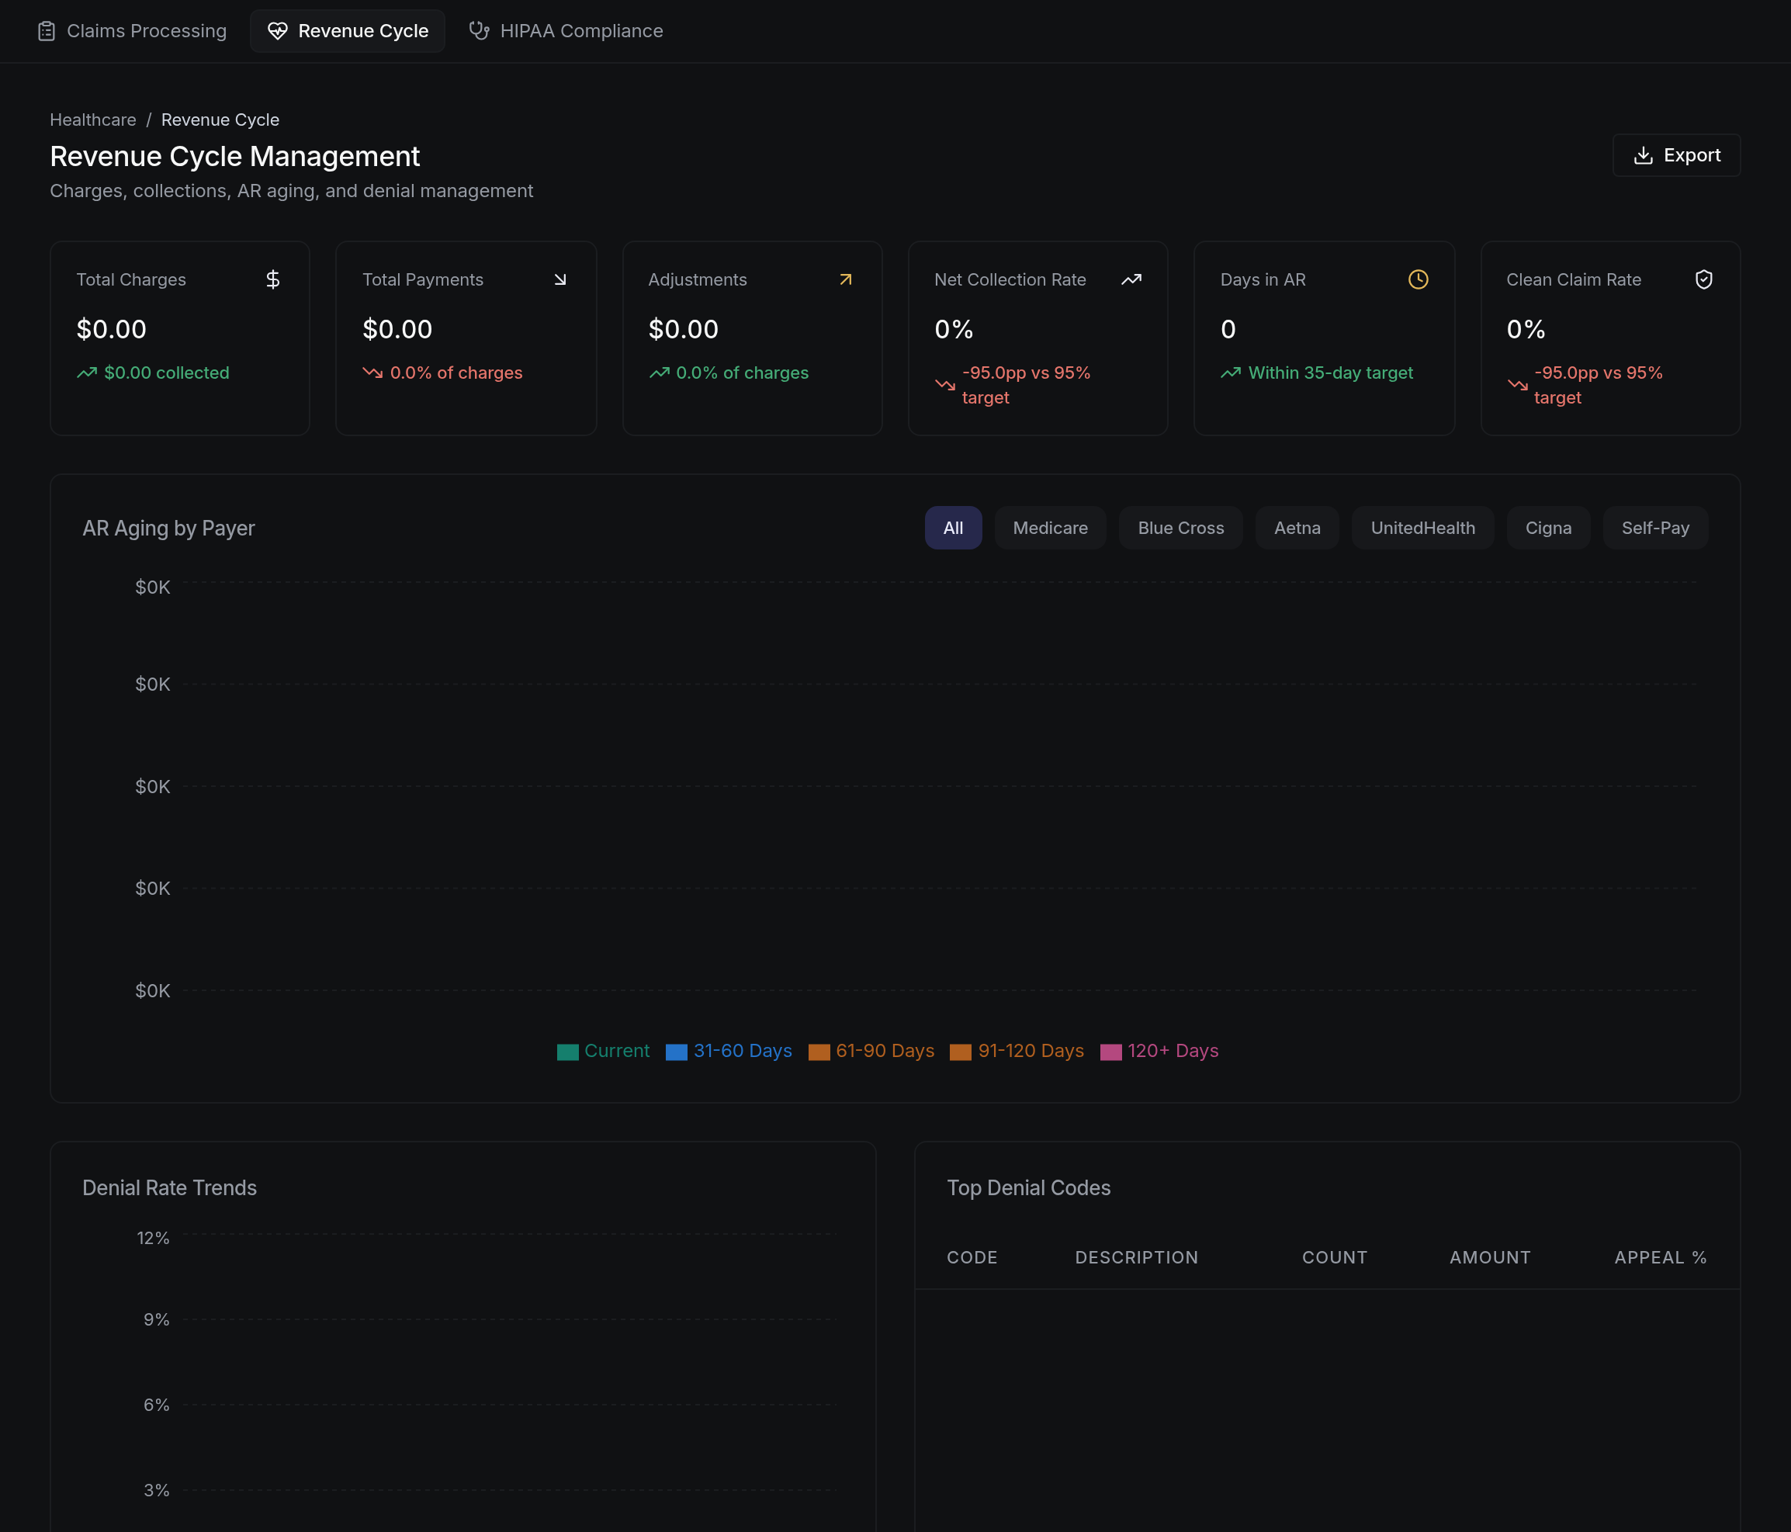The width and height of the screenshot is (1791, 1532).
Task: Toggle the 120+ Days legend swatch
Action: click(1110, 1052)
